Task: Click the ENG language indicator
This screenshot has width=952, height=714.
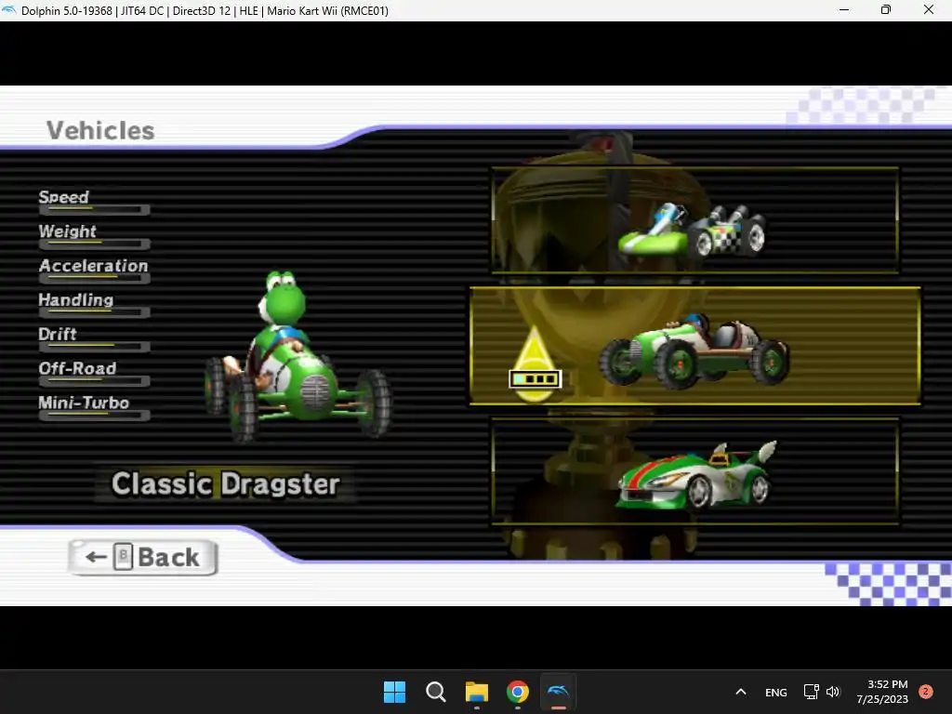Action: 776,692
